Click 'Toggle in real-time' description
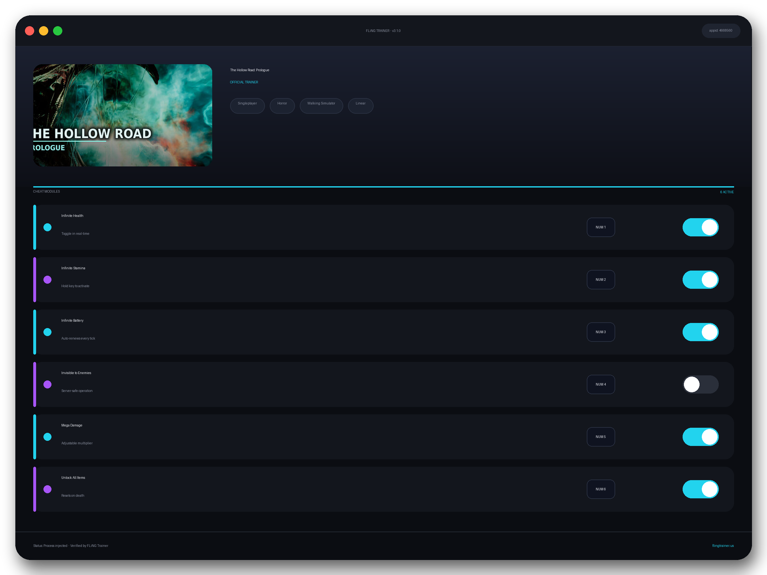 click(75, 234)
